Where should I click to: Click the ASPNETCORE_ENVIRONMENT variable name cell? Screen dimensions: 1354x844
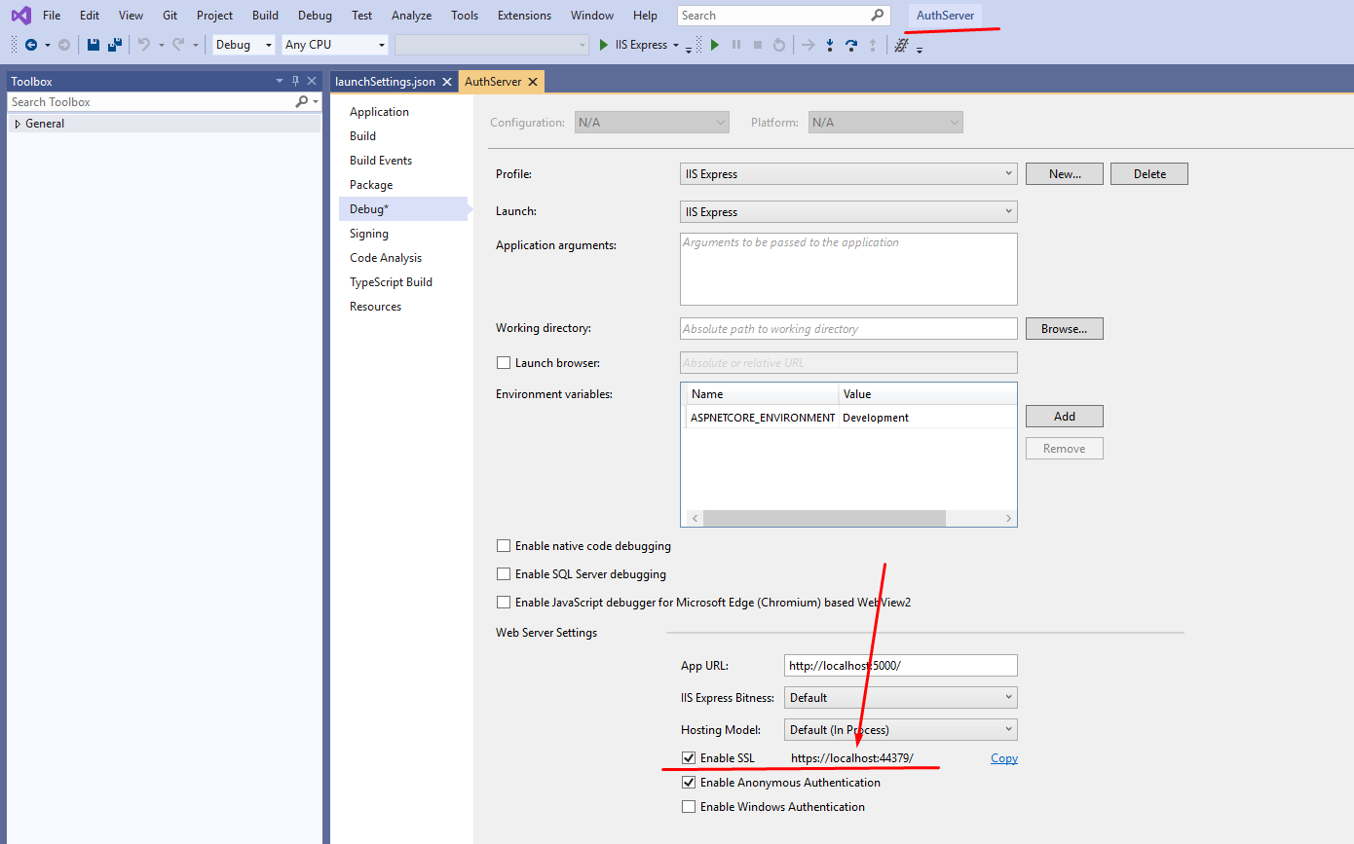(762, 418)
